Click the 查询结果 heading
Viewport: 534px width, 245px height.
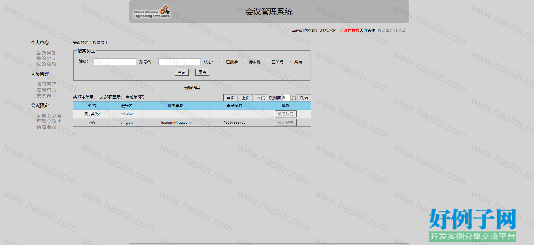coord(192,88)
